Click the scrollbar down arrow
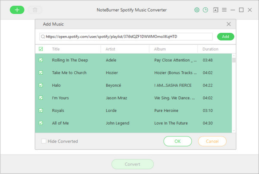This screenshot has height=174, width=259. [234, 131]
